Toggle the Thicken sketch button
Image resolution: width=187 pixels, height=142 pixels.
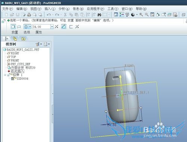(x=71, y=27)
